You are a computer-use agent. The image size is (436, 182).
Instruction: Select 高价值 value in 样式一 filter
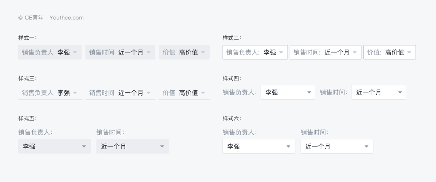[x=189, y=52]
